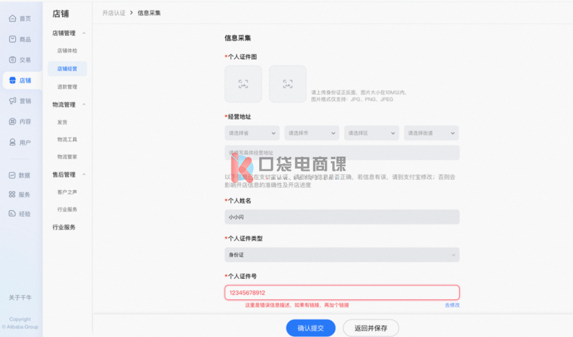This screenshot has width=573, height=337.
Task: Click the 去修改 link under ID number
Action: click(452, 305)
